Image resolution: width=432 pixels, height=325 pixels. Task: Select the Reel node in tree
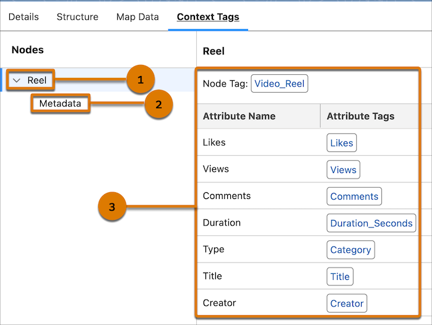click(x=37, y=80)
